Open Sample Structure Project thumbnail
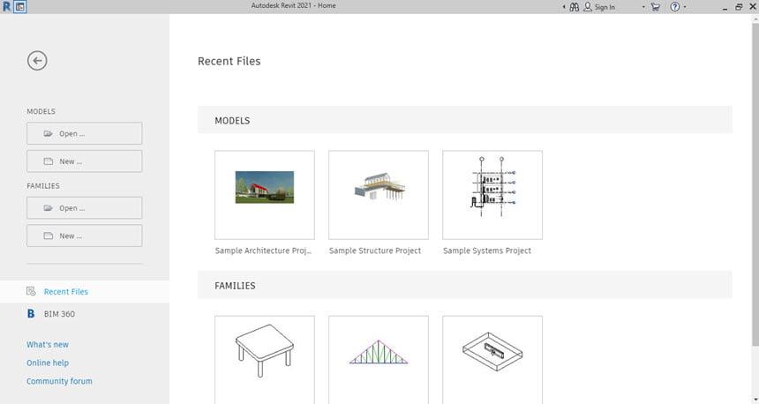This screenshot has height=404, width=759. pyautogui.click(x=379, y=195)
